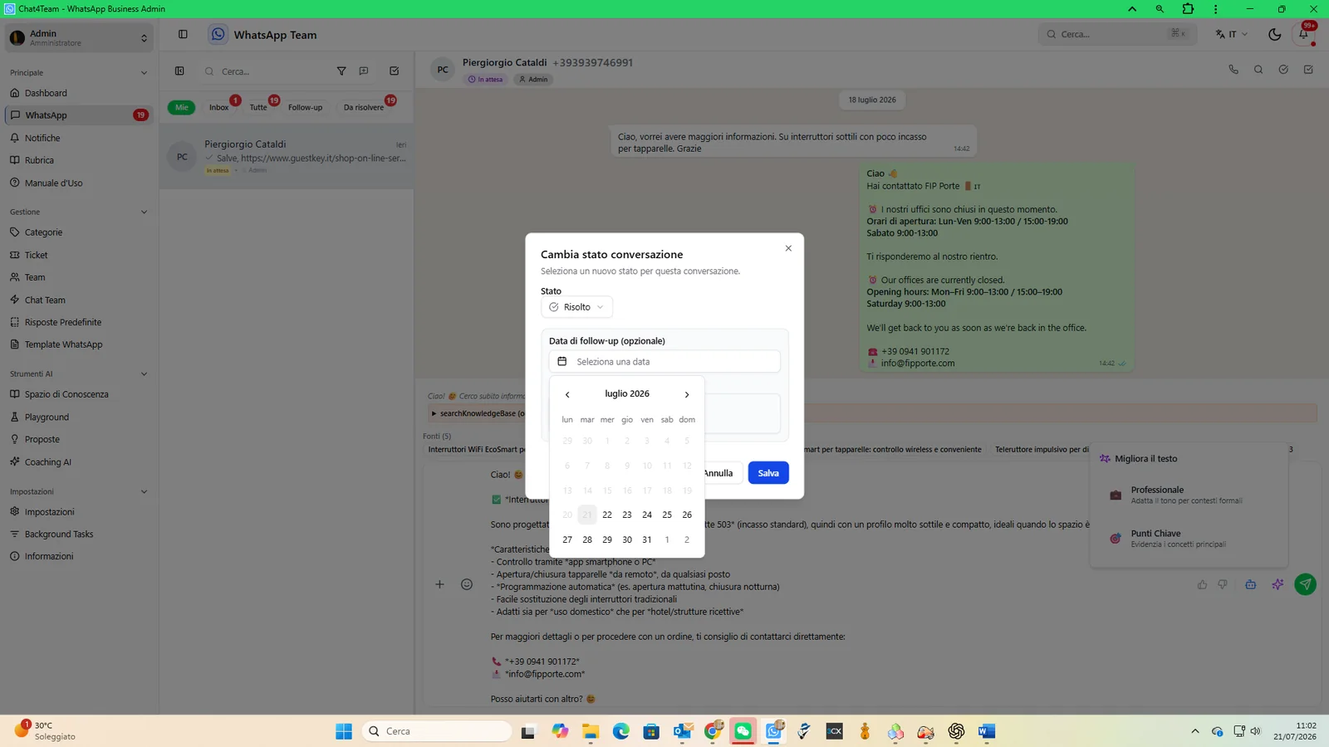Image resolution: width=1329 pixels, height=747 pixels.
Task: Click the In attesa status badge
Action: [x=485, y=80]
